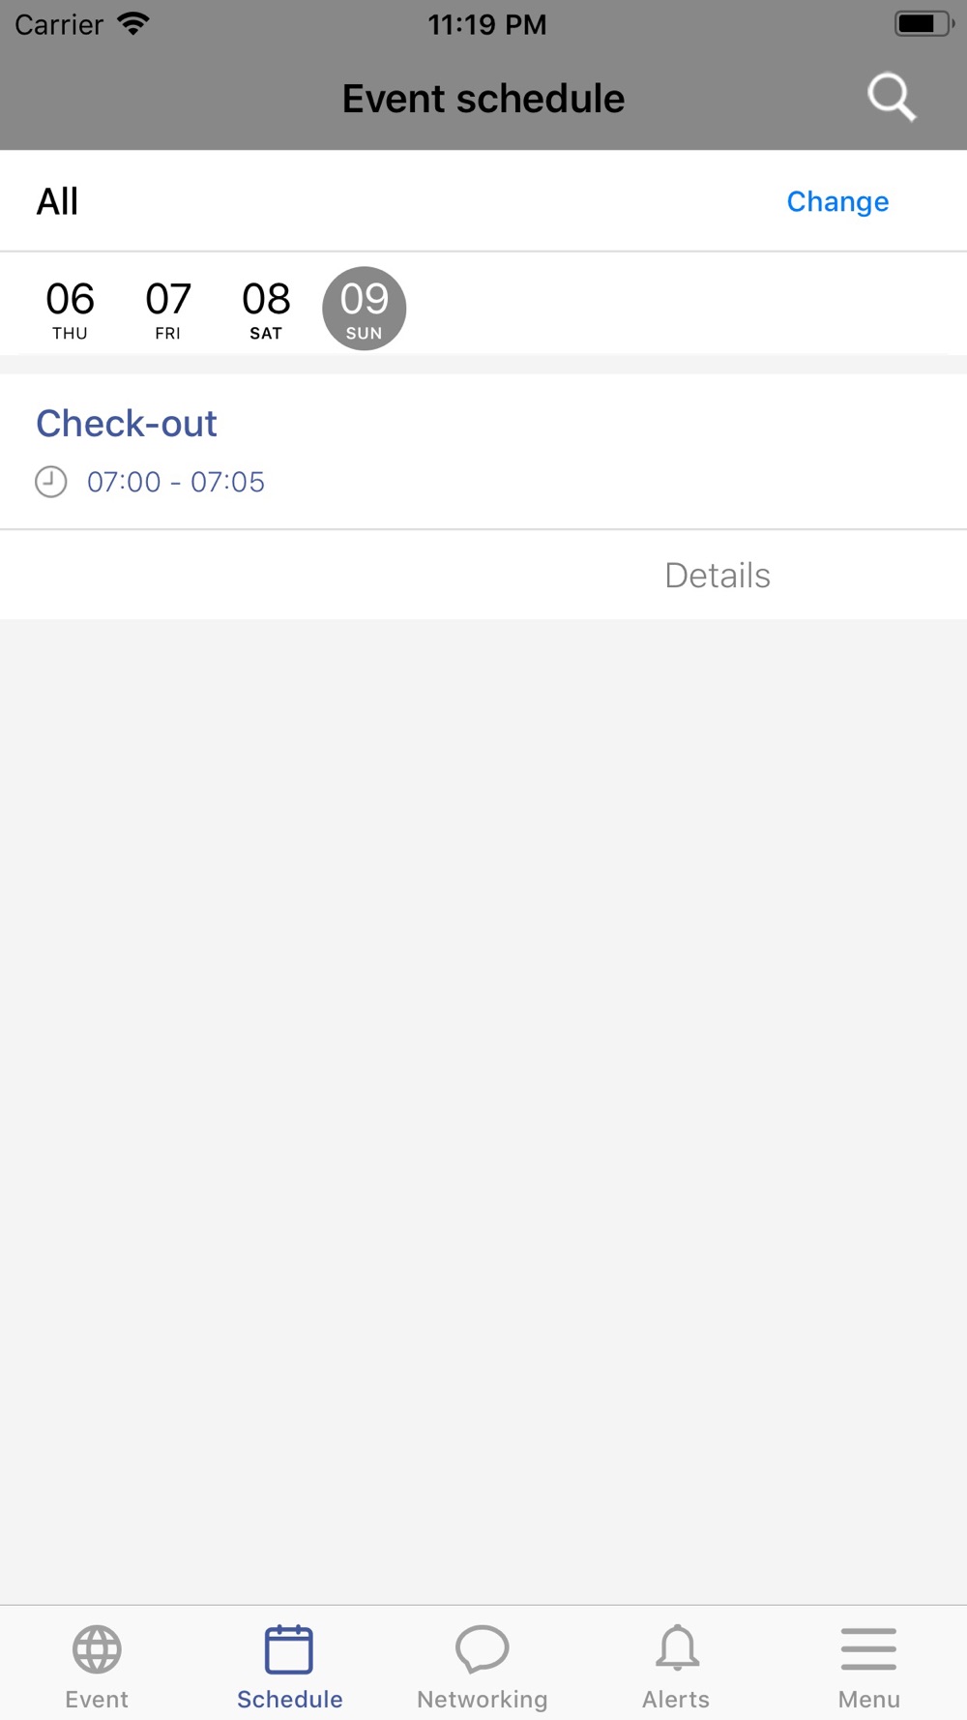Expand Details for the Check-out session
Screen dimensions: 967x1720
(718, 576)
